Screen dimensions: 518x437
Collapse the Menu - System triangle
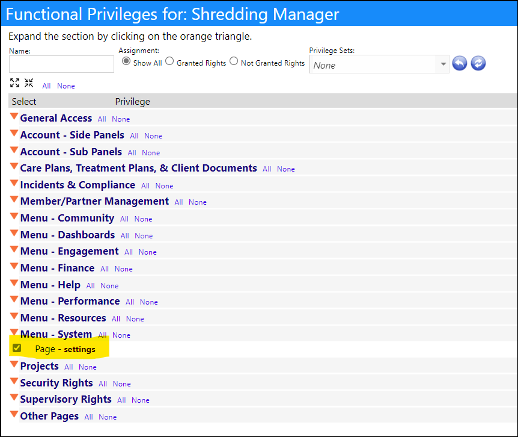[x=14, y=332]
